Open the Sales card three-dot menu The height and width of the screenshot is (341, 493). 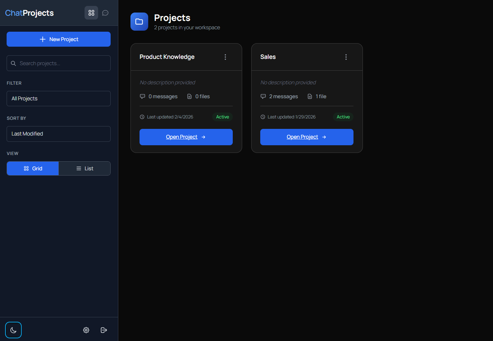(x=346, y=57)
